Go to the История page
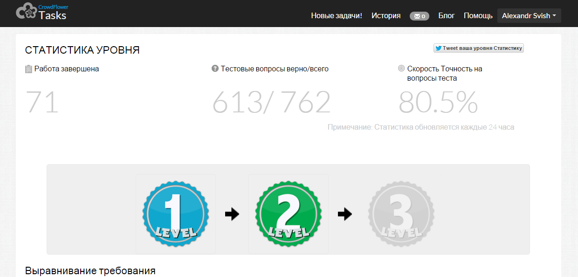This screenshot has width=578, height=277. click(386, 15)
